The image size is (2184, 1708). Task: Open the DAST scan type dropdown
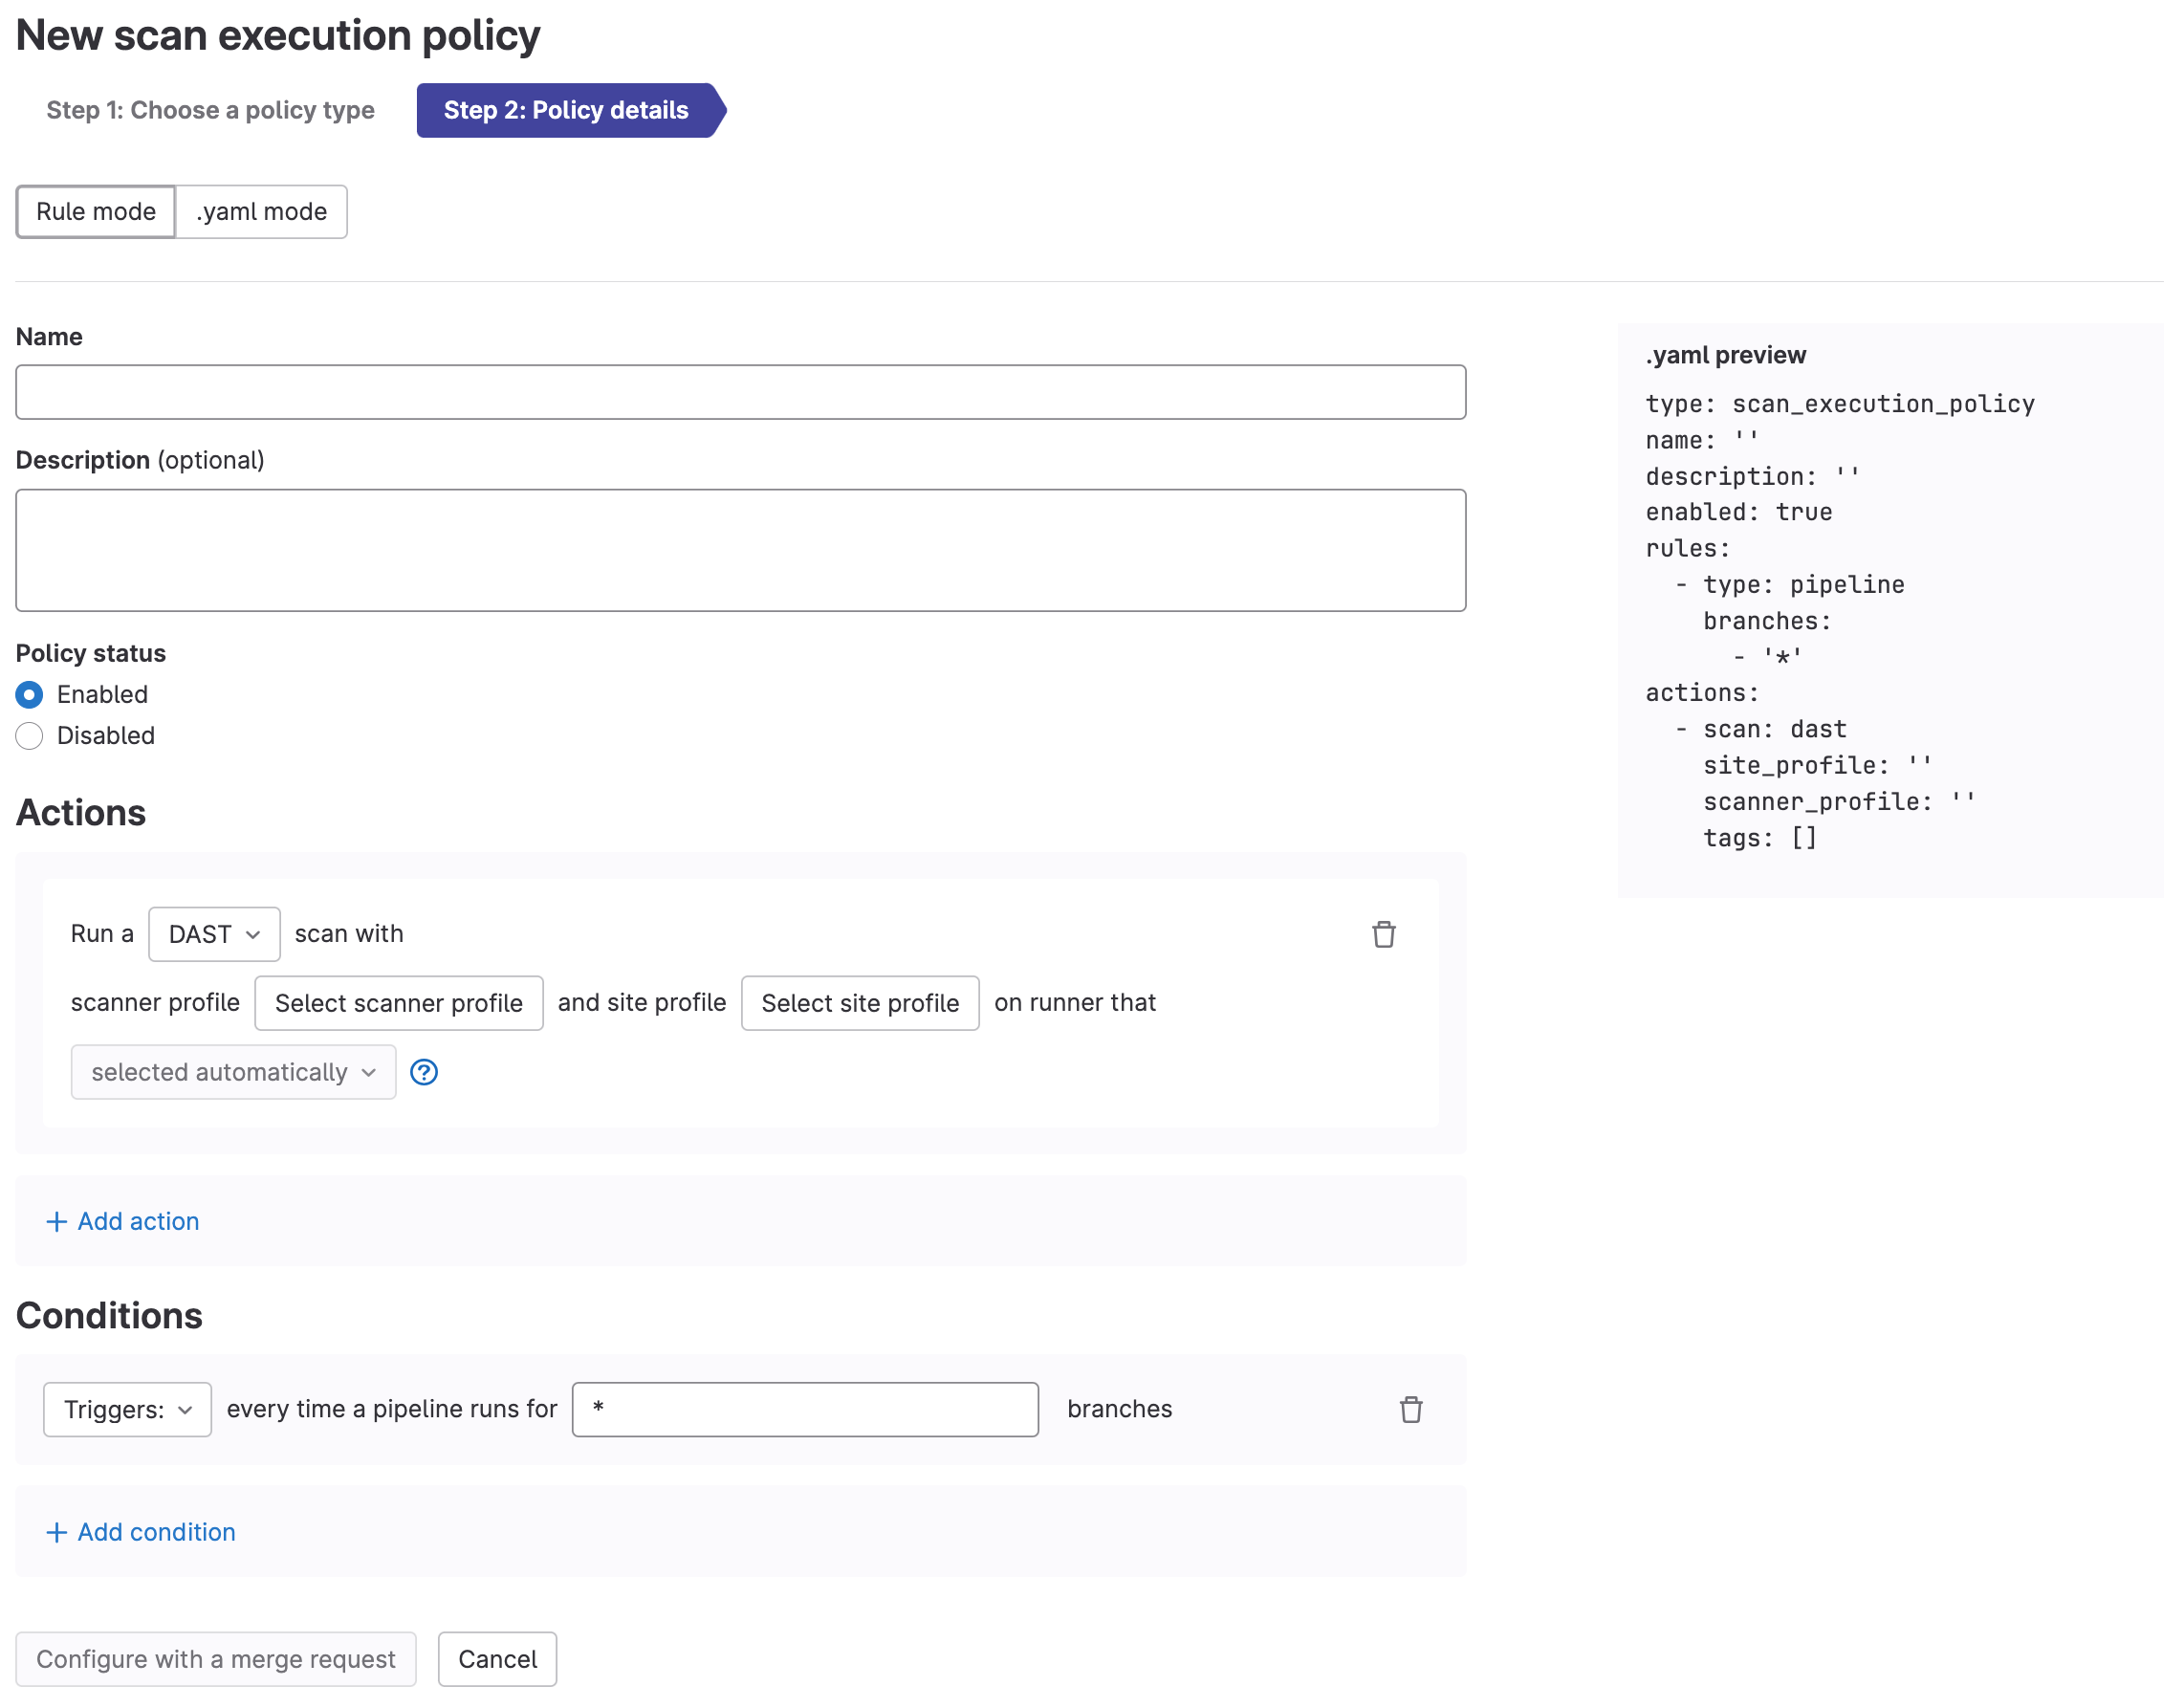point(214,934)
